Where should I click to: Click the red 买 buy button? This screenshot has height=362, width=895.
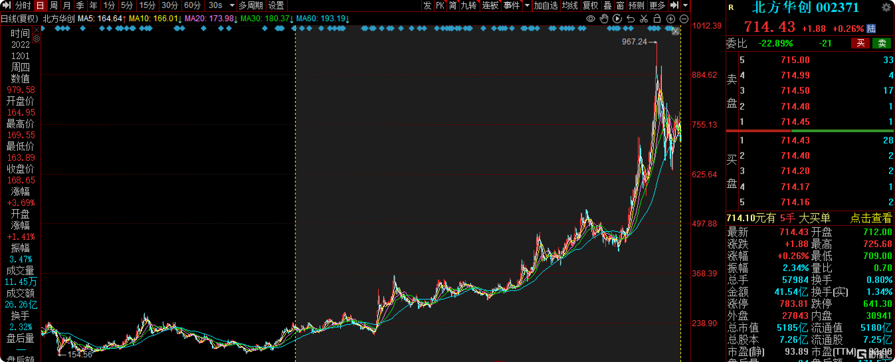coord(860,43)
